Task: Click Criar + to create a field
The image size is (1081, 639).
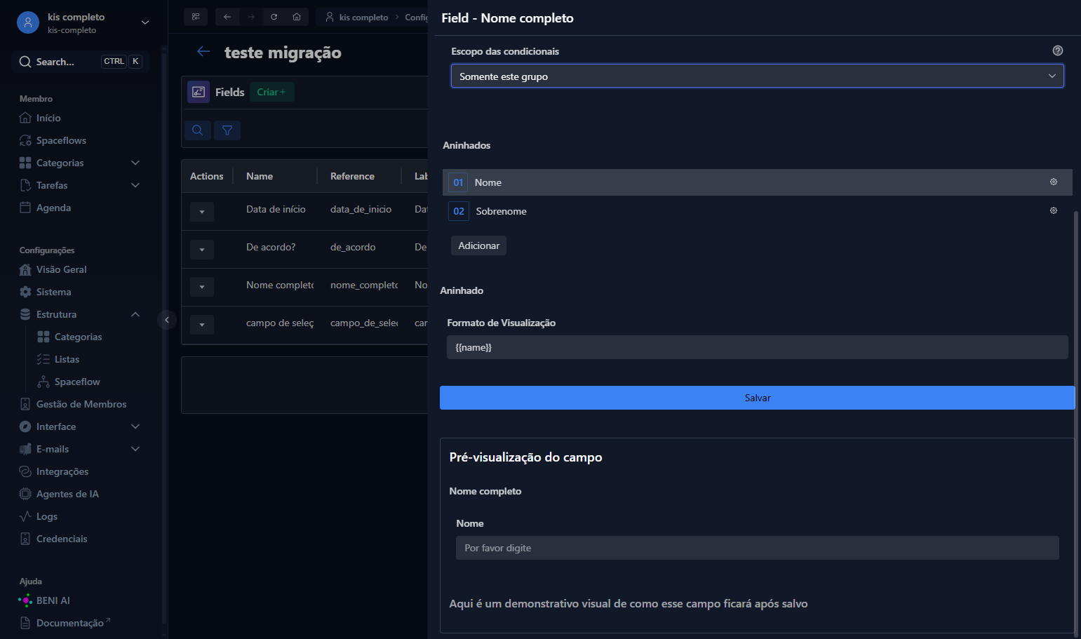Action: point(271,92)
